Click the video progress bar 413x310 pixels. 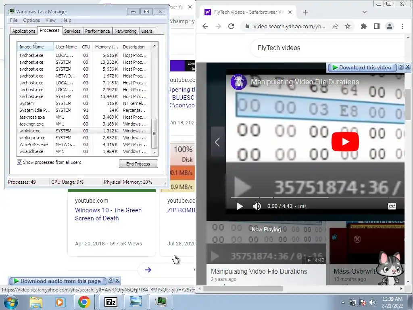(x=317, y=197)
